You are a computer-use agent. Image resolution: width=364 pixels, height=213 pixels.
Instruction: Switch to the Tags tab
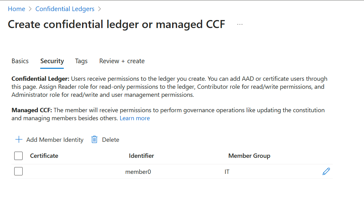click(81, 61)
